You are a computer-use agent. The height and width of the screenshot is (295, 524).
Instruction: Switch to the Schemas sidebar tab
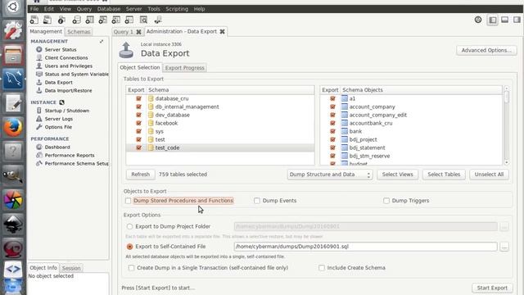(x=79, y=32)
